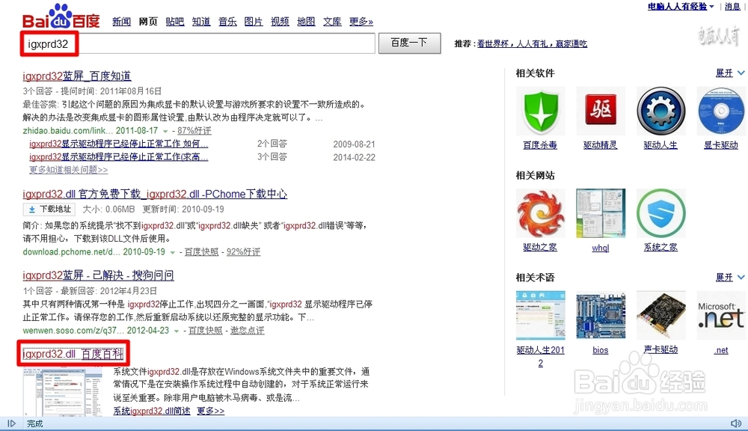Open sub-result dated 2009-08-21
Image resolution: width=748 pixels, height=431 pixels.
click(x=118, y=144)
